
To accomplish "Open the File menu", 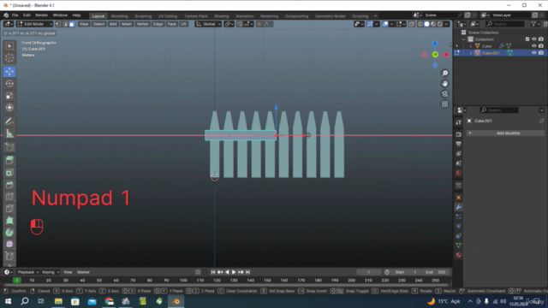I will coord(15,15).
